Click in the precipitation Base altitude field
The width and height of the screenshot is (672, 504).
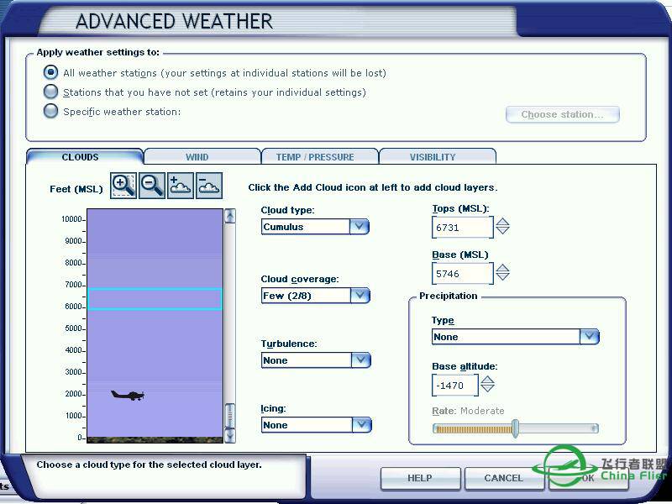click(455, 386)
